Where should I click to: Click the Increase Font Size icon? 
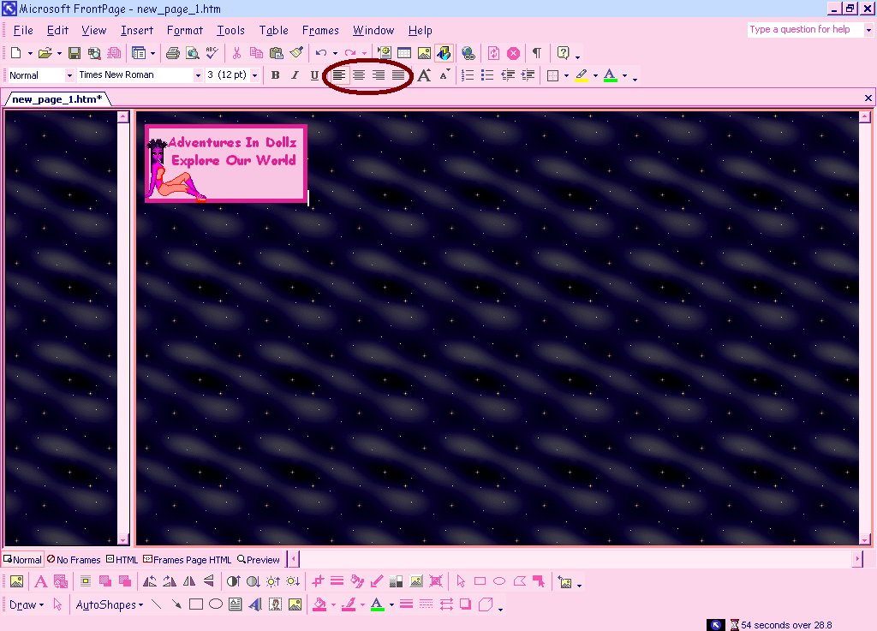pyautogui.click(x=424, y=74)
